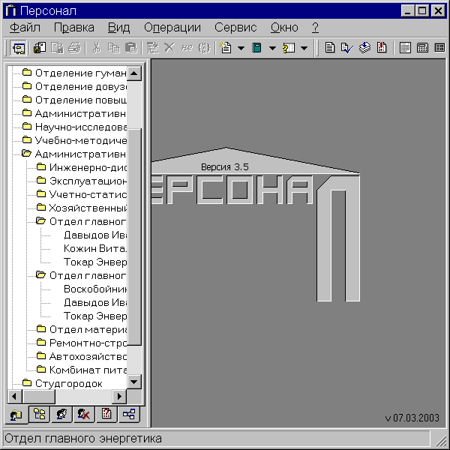Click the grid table icon in the toolbar

(x=405, y=48)
